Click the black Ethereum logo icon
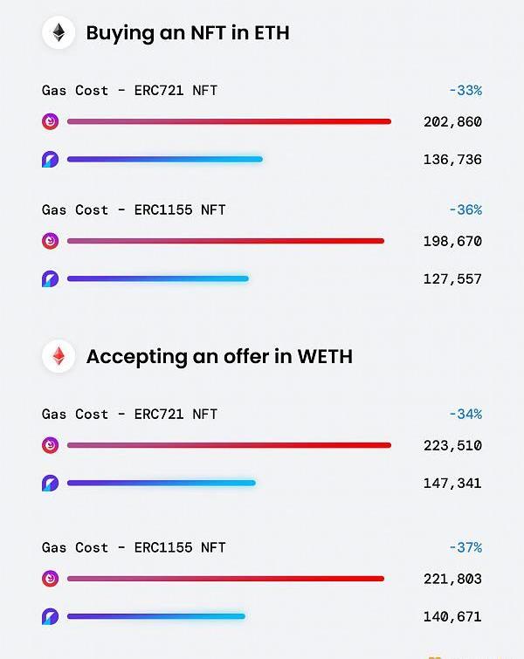Viewport: 524px width, 659px height. [x=59, y=33]
